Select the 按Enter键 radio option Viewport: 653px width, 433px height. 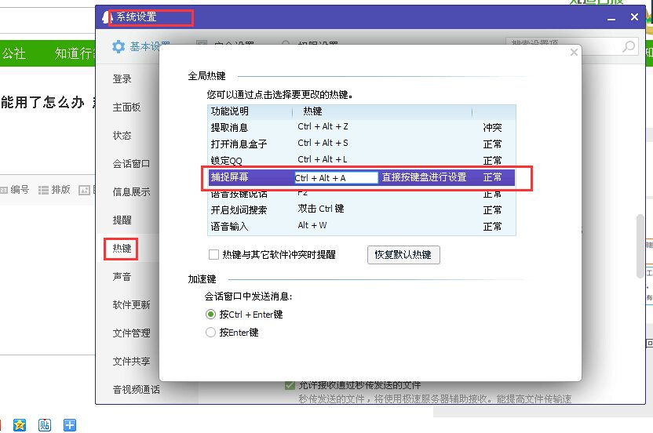click(210, 333)
